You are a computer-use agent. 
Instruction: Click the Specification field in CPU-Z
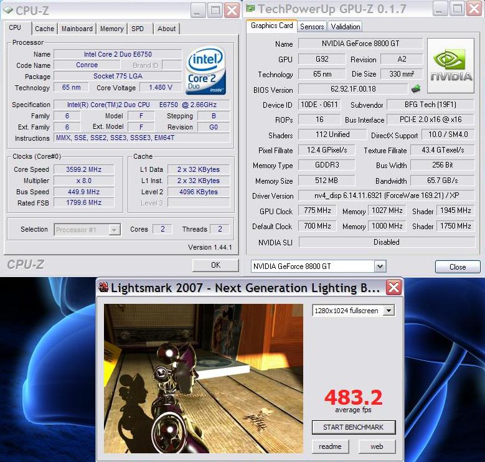[x=142, y=105]
